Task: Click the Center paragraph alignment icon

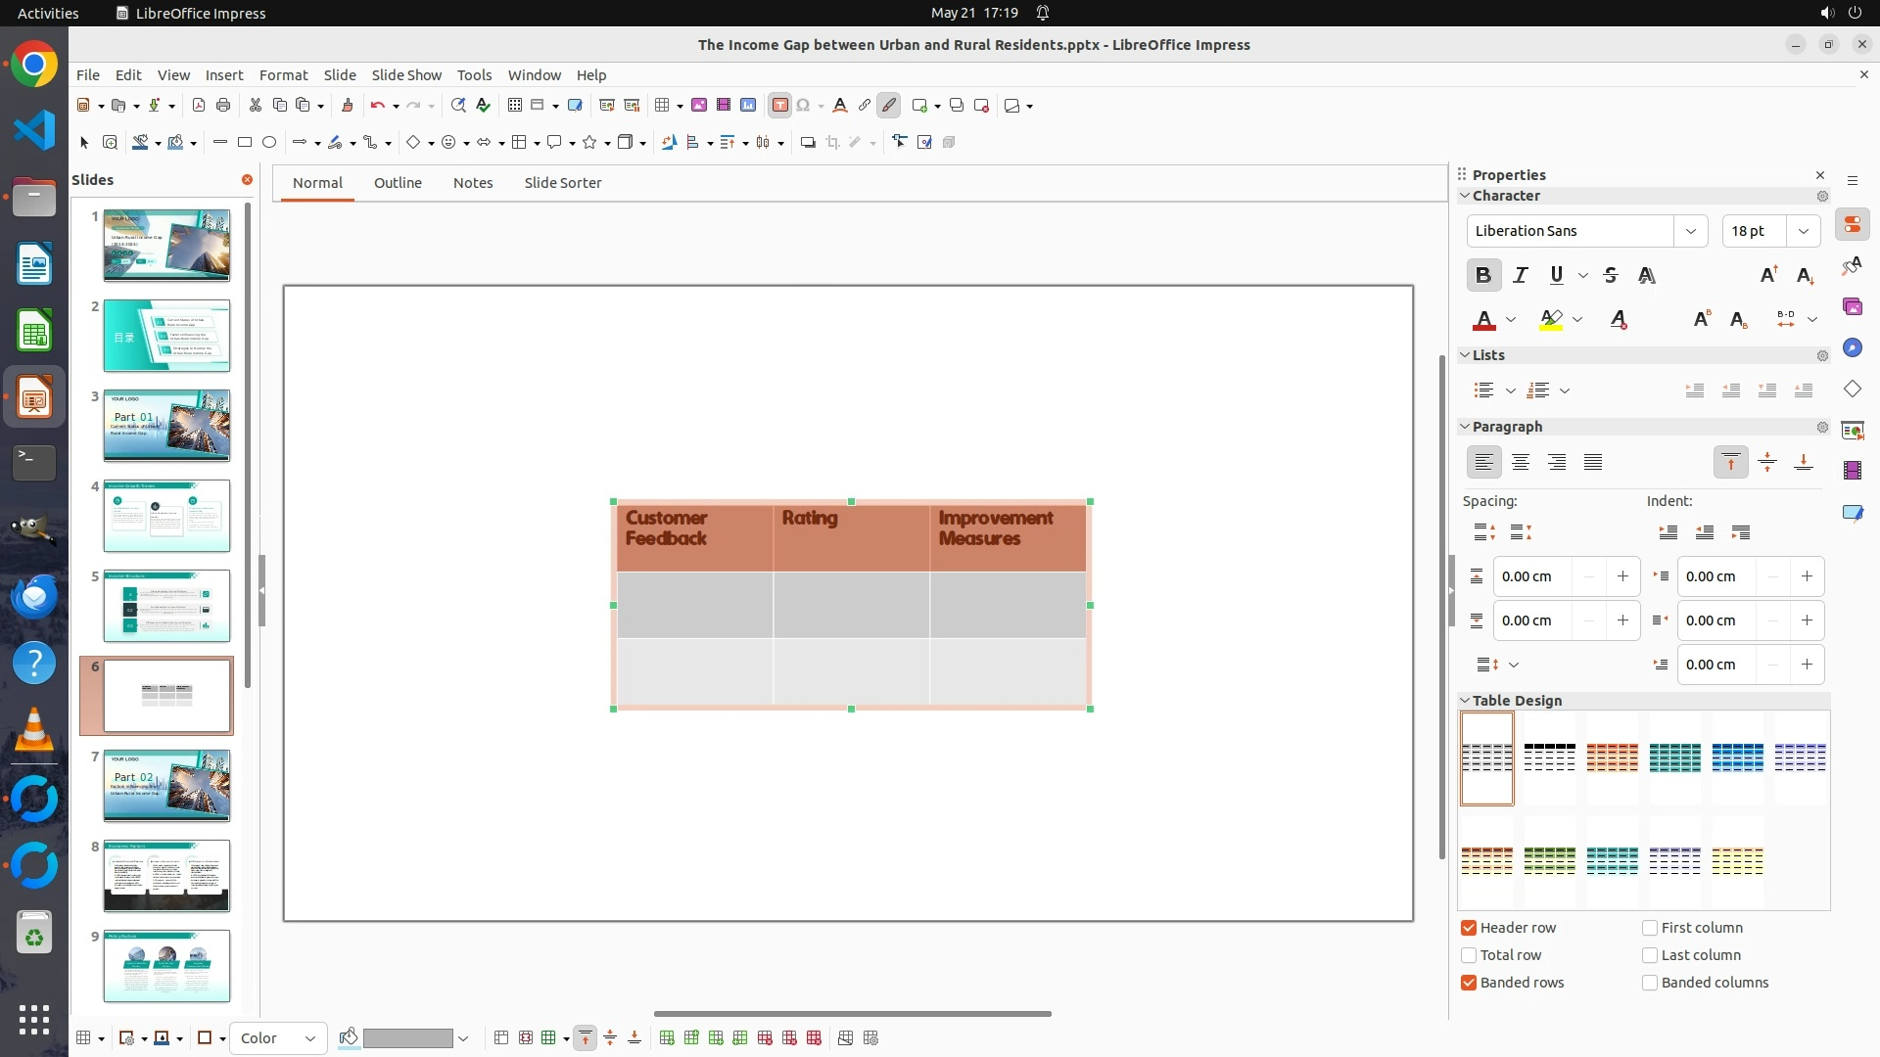Action: coord(1521,462)
